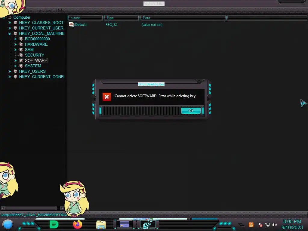Screen dimensions: 308x231
Task: Open the Action Center flag icon
Action: (260, 224)
